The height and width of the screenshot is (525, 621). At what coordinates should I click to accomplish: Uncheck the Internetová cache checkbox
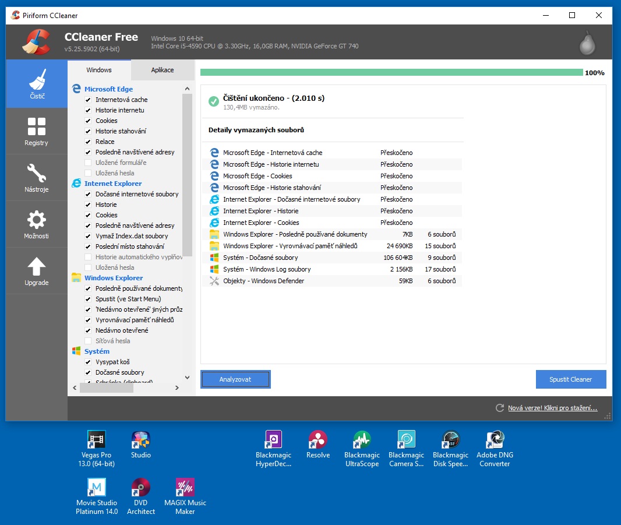coord(88,100)
